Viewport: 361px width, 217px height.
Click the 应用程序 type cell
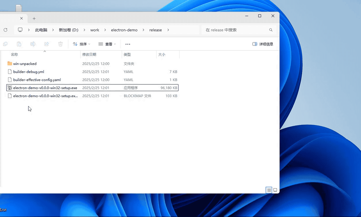pyautogui.click(x=131, y=88)
